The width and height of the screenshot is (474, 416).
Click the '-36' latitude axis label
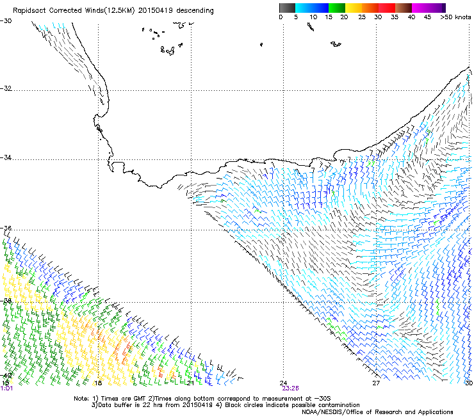pos(6,228)
